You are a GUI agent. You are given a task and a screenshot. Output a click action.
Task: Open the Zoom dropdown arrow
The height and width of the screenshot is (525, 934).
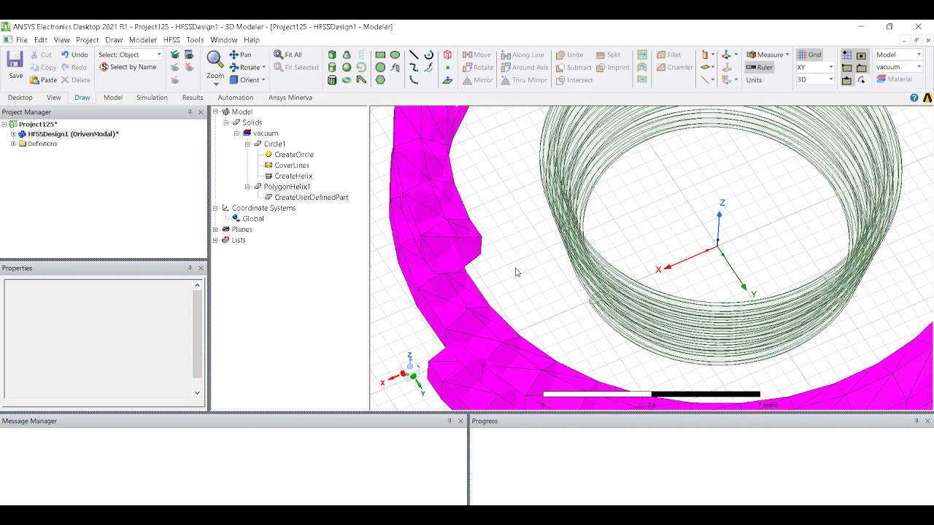[215, 84]
